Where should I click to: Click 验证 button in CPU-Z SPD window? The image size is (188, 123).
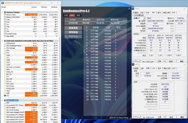click(x=171, y=61)
